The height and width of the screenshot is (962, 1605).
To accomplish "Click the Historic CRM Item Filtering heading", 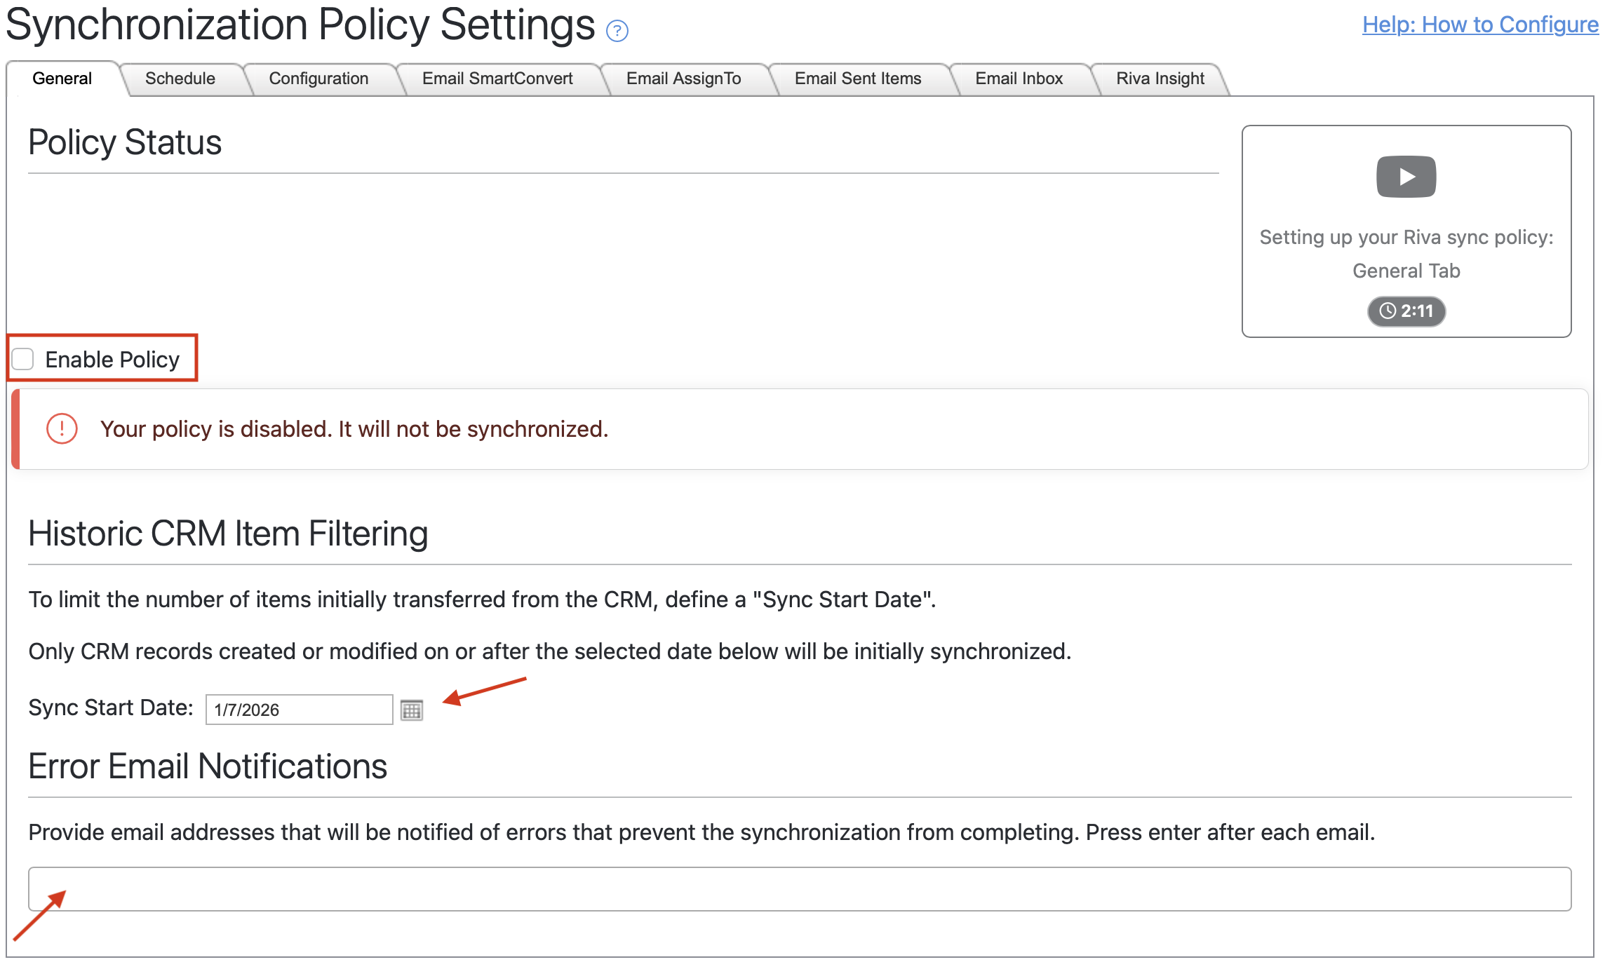I will coord(228,534).
